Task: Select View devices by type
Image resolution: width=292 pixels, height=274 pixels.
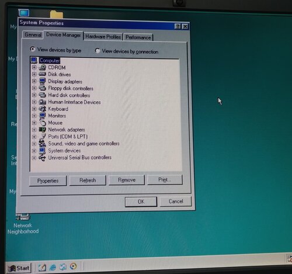Action: (x=55, y=50)
